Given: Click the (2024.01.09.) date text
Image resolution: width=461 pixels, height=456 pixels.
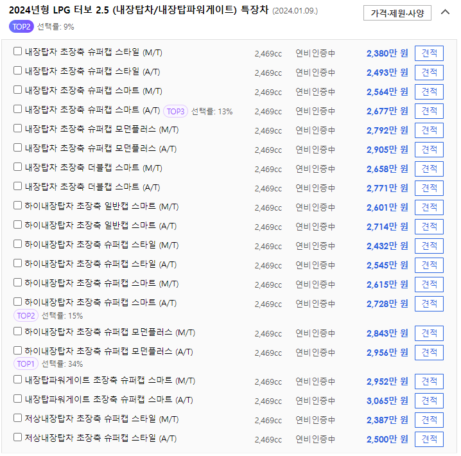Looking at the screenshot, I should (295, 11).
